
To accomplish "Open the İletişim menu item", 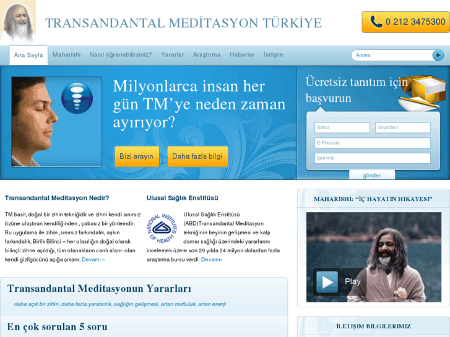I will 273,54.
